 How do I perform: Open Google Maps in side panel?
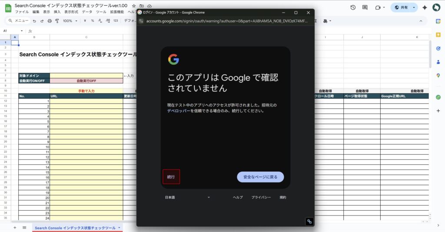[x=438, y=75]
